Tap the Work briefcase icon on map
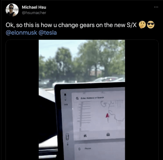Image resolution: width=163 pixels, height=160 pixels. coord(108,134)
